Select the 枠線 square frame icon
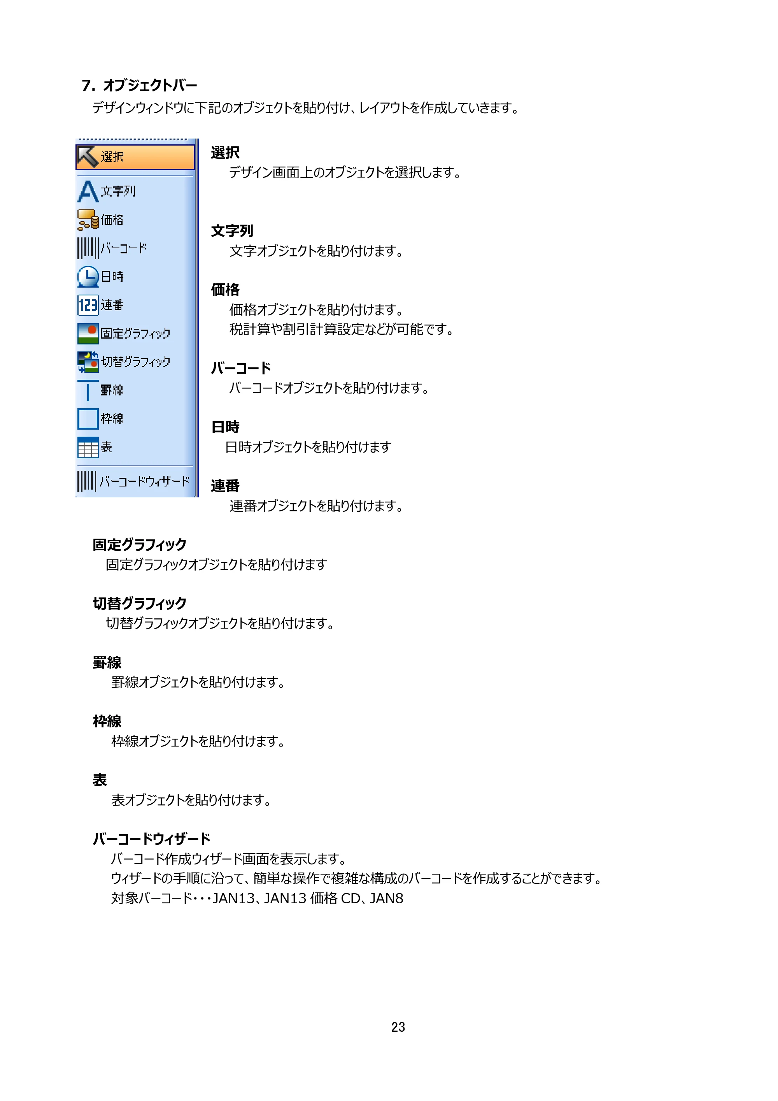 88,419
